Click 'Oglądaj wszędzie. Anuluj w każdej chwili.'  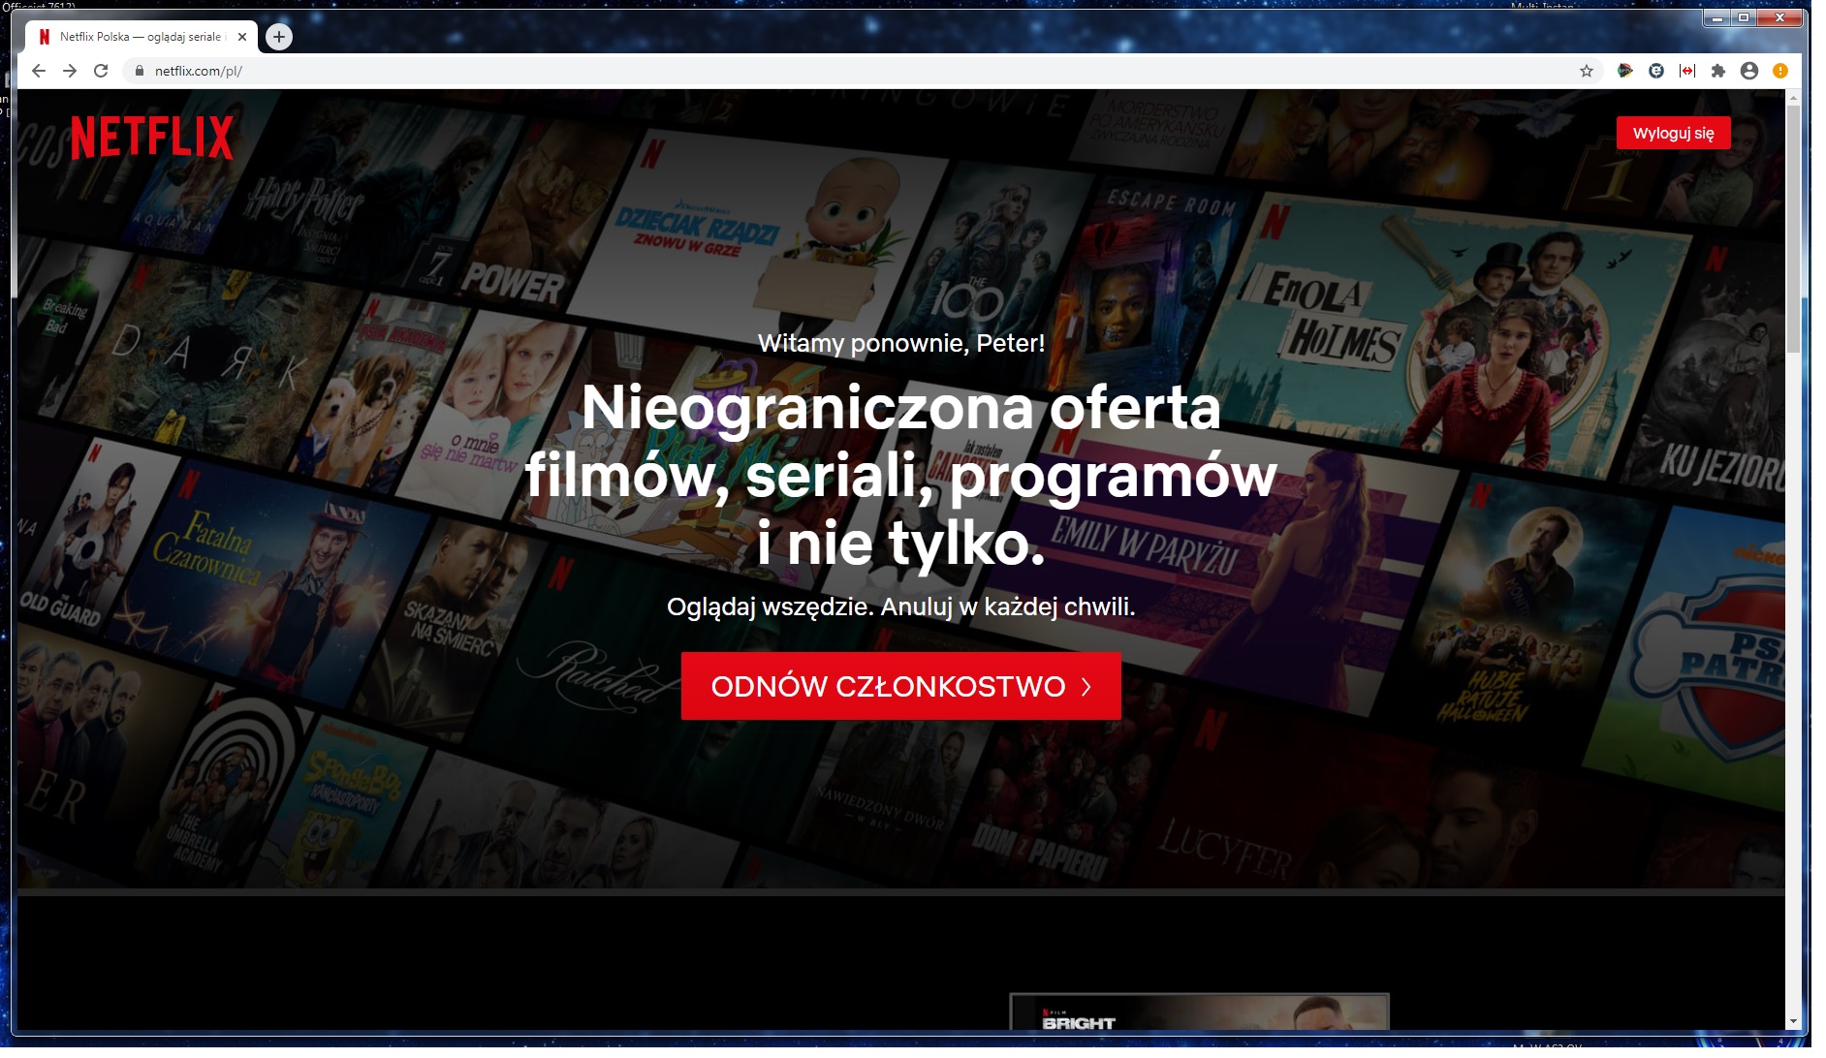900,607
